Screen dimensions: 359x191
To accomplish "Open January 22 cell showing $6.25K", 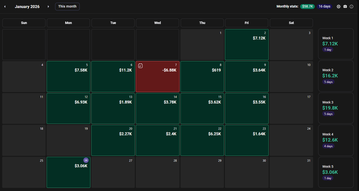I will coord(202,140).
